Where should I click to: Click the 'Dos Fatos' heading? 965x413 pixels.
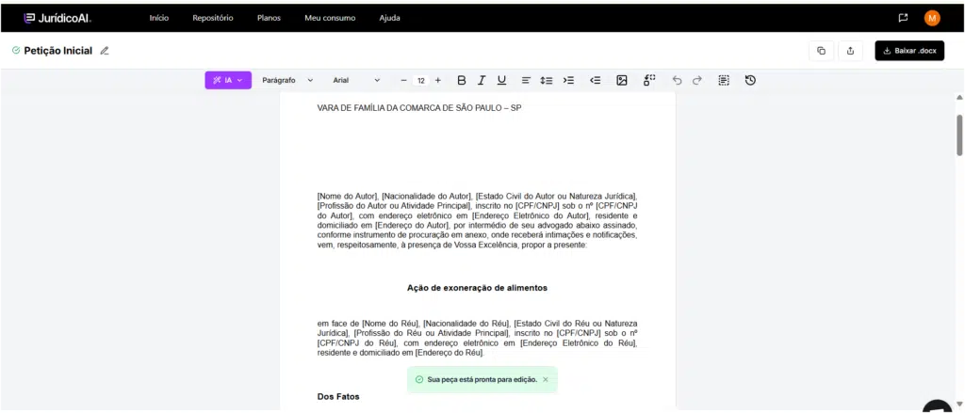point(338,396)
